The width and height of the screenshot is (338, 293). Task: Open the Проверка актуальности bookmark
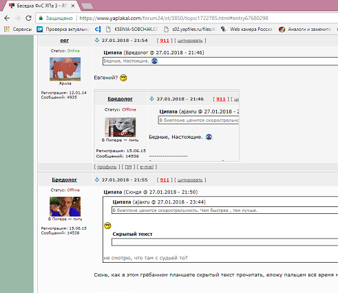click(x=63, y=30)
